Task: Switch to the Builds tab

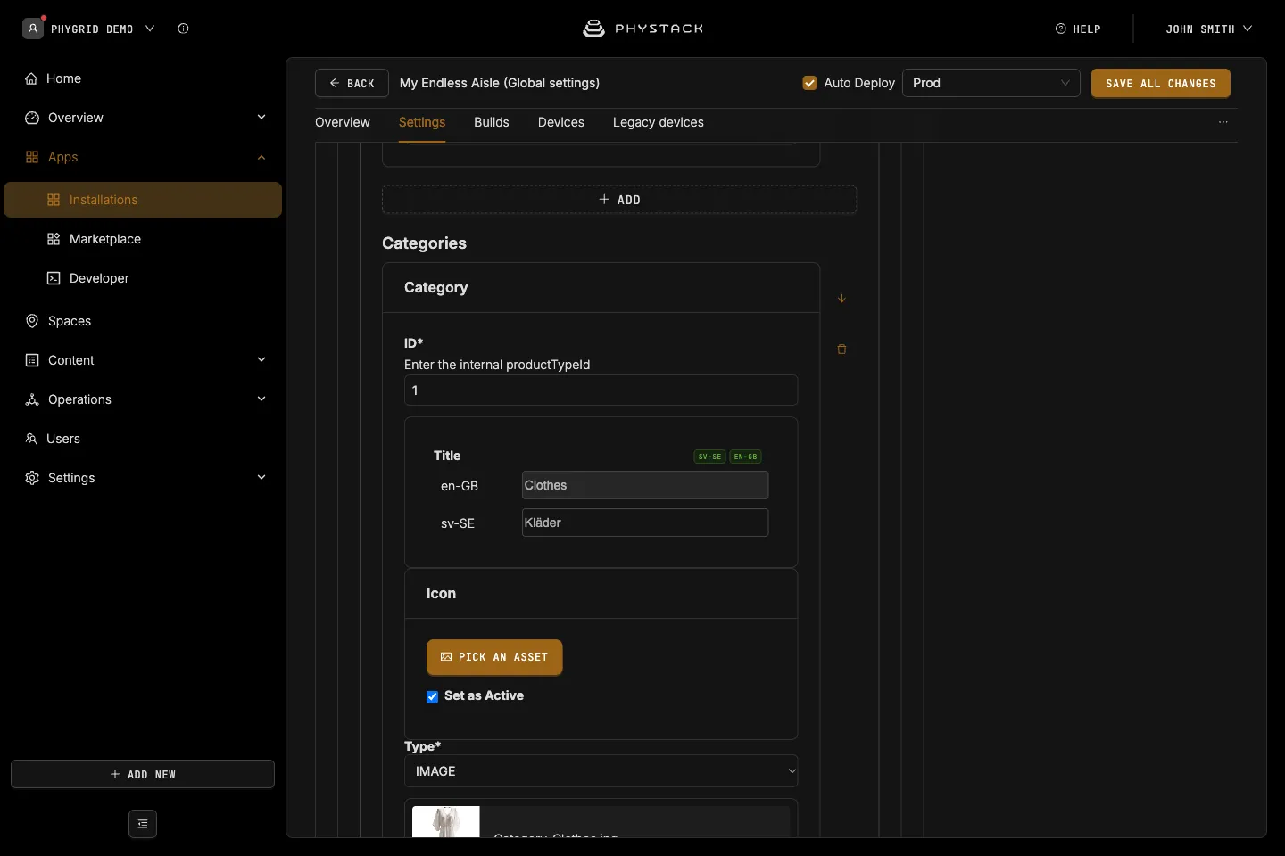Action: (492, 122)
